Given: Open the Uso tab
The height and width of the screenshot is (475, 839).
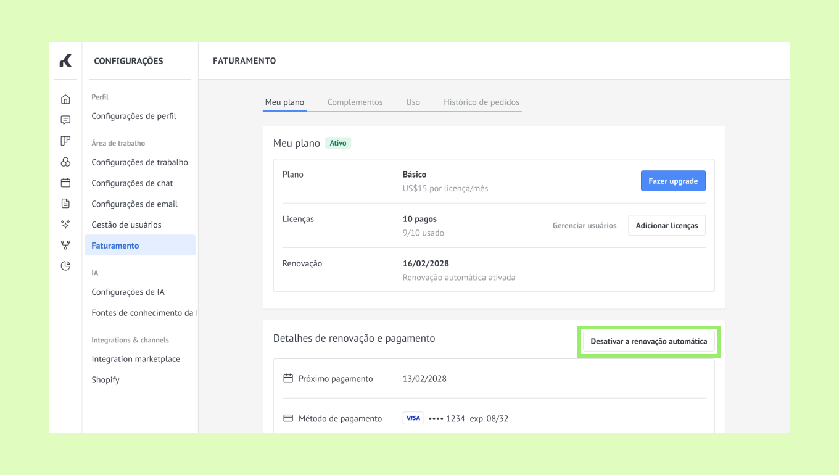Looking at the screenshot, I should (x=413, y=102).
